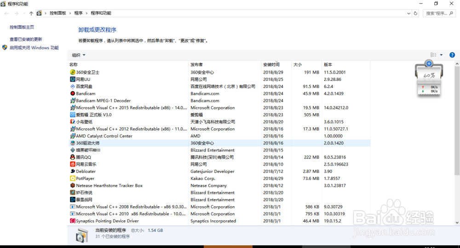Open the blue help question mark
This screenshot has width=460, height=248.
pyautogui.click(x=452, y=55)
